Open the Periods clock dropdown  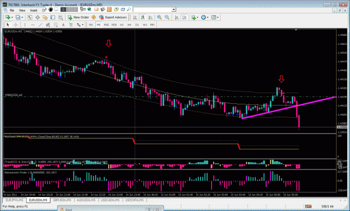click(204, 17)
